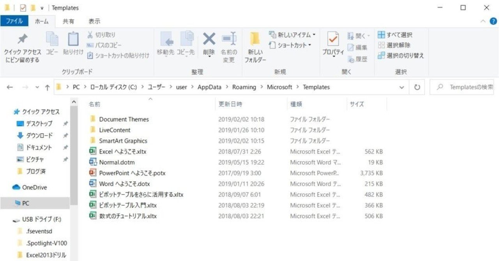Image resolution: width=499 pixels, height=261 pixels.
Task: Open the ribbon Help question mark
Action: (494, 21)
